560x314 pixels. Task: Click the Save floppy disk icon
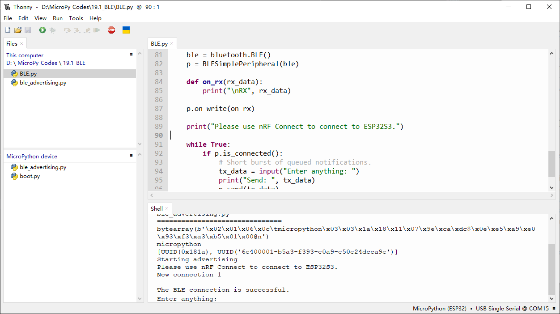pos(28,30)
